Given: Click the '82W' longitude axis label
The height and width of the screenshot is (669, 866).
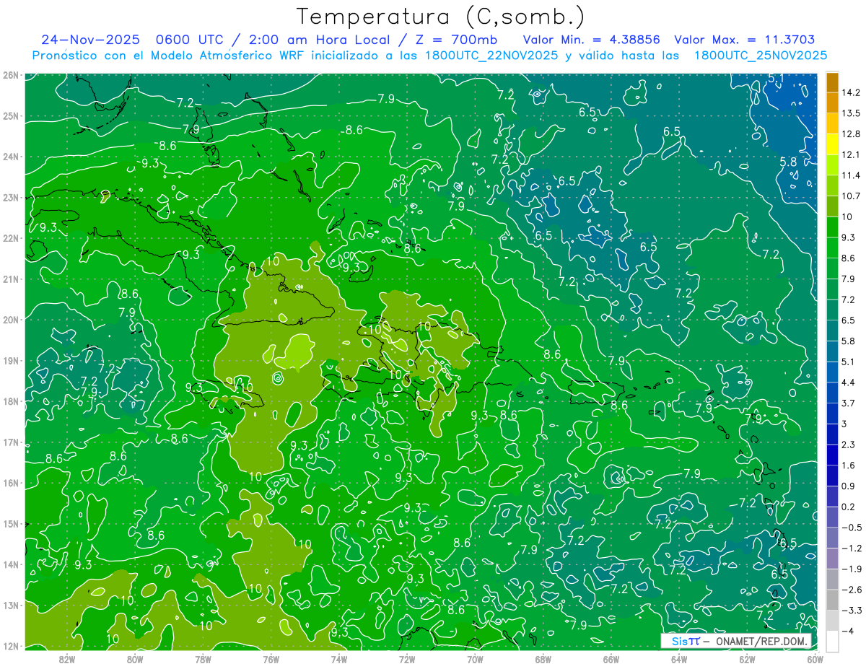Looking at the screenshot, I should [67, 659].
